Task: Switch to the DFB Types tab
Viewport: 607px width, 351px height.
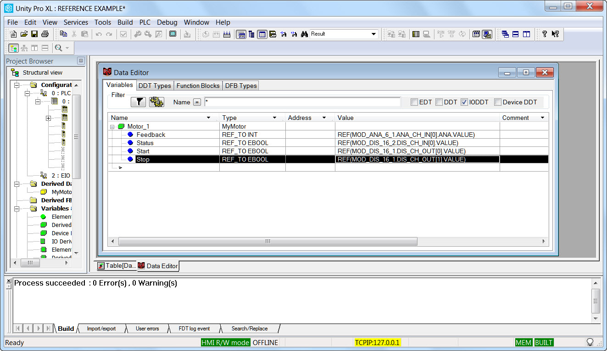Action: 241,86
